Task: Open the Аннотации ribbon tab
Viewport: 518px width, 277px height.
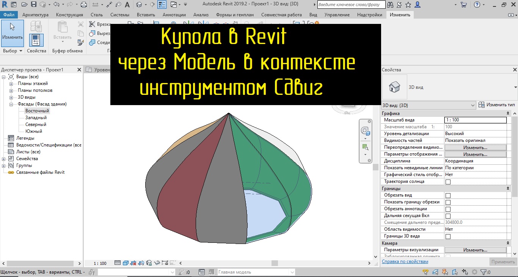Action: (174, 15)
